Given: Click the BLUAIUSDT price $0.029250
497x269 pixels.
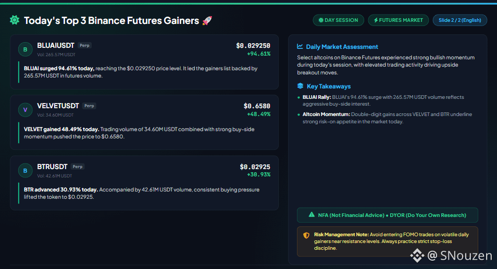Looking at the screenshot, I should pyautogui.click(x=253, y=46).
